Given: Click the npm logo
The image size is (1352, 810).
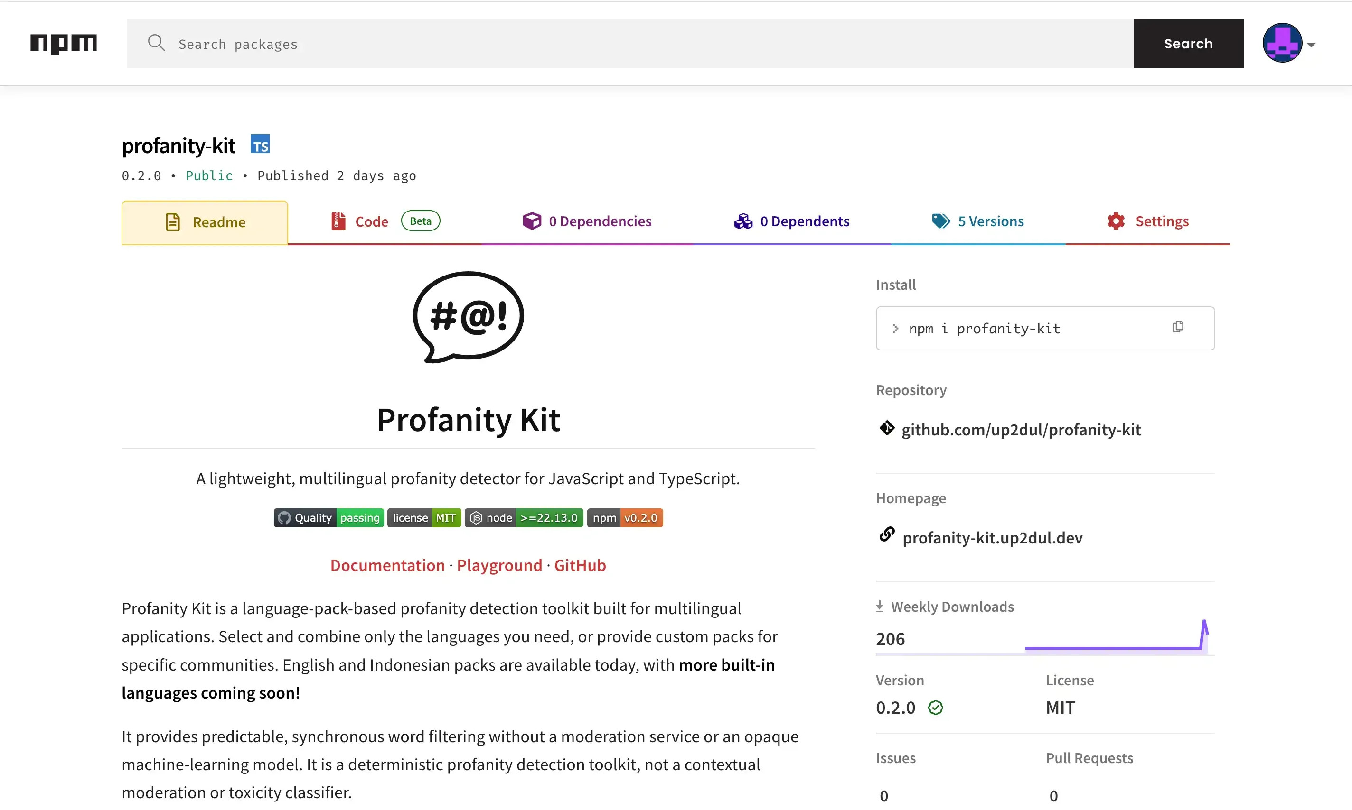Looking at the screenshot, I should coord(63,44).
